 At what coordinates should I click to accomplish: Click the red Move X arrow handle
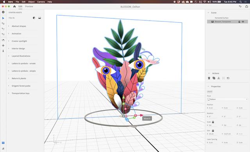[141, 115]
